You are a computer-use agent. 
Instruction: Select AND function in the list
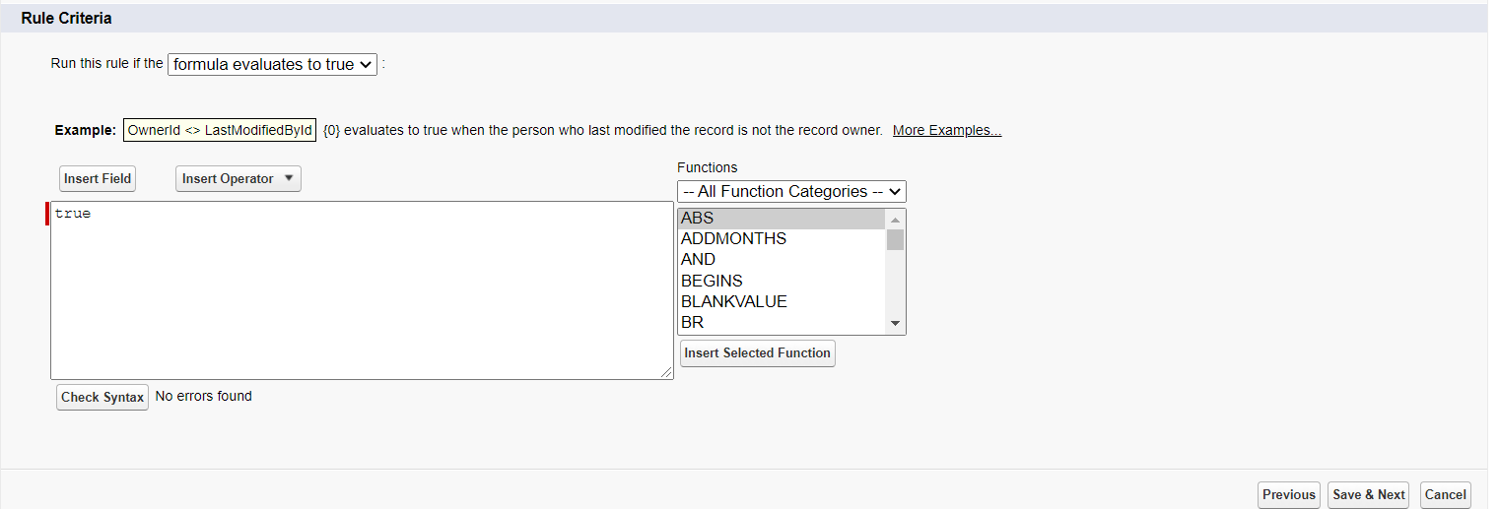(x=782, y=260)
